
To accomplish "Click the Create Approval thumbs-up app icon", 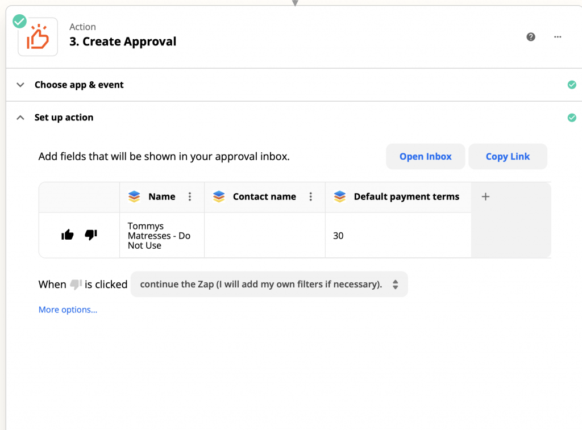I will coord(38,37).
